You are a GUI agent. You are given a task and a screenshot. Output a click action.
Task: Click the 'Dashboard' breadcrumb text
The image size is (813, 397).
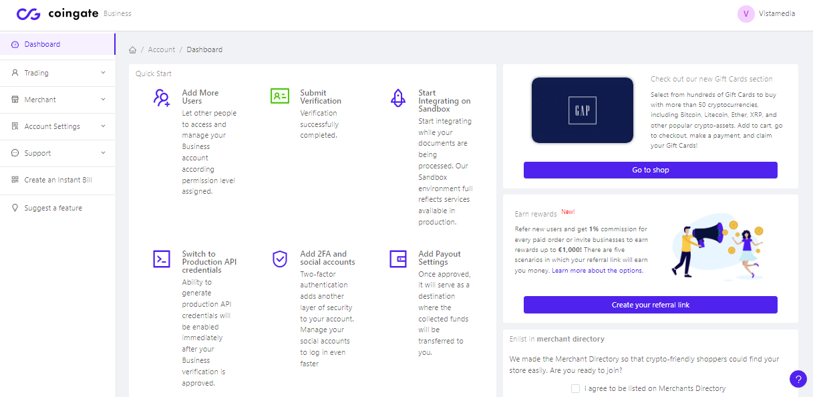tap(204, 49)
